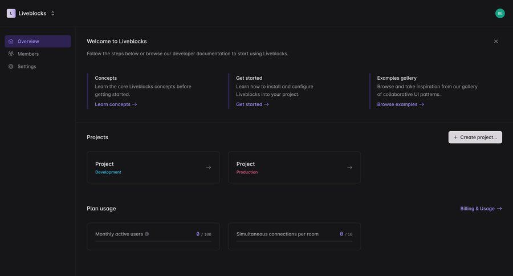
Task: Click the Plan usage heading
Action: click(101, 209)
